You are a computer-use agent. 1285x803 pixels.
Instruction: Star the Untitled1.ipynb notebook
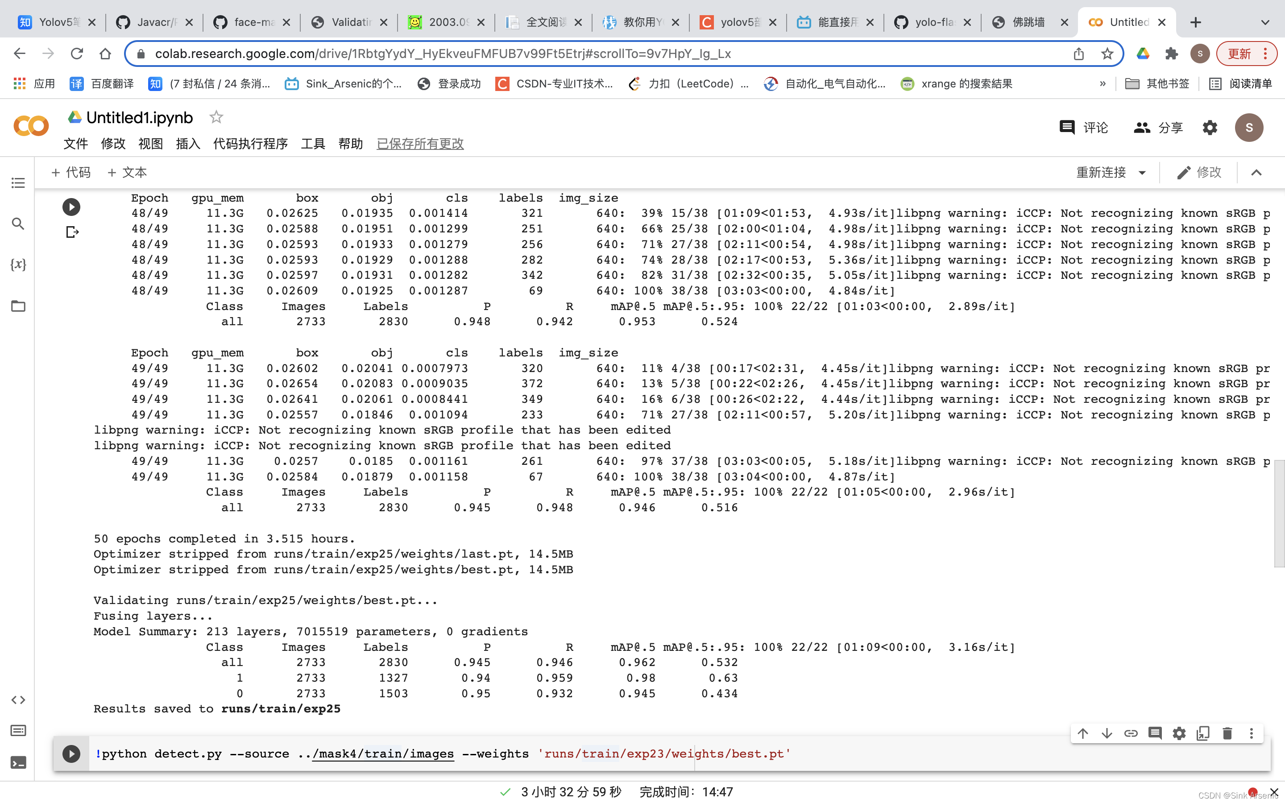pos(216,117)
